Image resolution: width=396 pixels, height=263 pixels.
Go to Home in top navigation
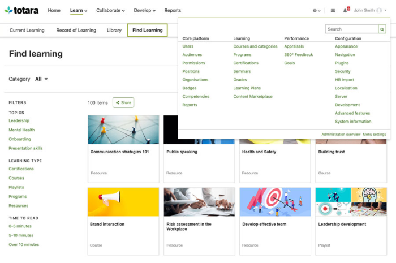click(54, 10)
